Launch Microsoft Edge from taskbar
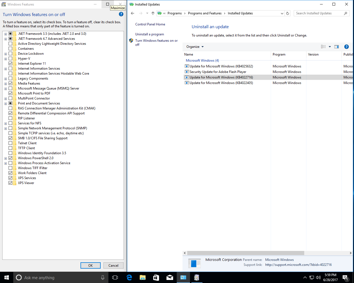 pyautogui.click(x=129, y=277)
